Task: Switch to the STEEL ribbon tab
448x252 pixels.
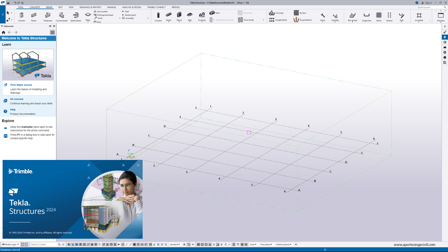Action: (x=21, y=7)
